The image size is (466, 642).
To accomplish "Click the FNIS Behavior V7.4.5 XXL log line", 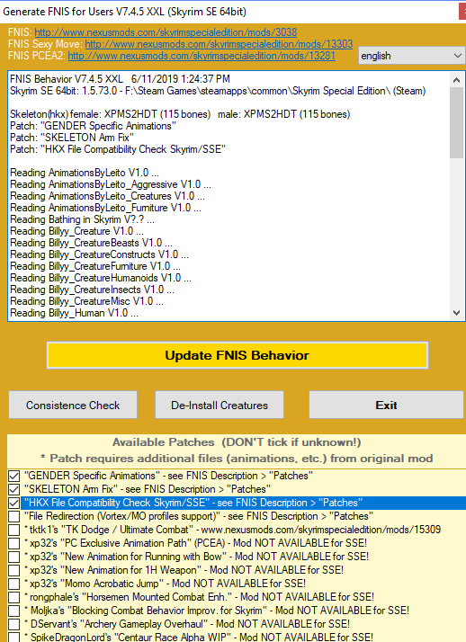I will click(120, 78).
